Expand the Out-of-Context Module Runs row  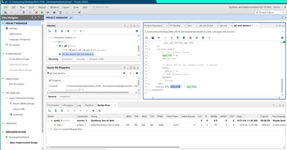[x=48, y=129]
